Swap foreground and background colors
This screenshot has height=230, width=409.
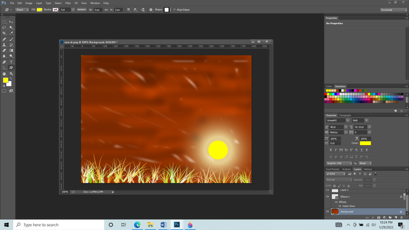tap(11, 79)
